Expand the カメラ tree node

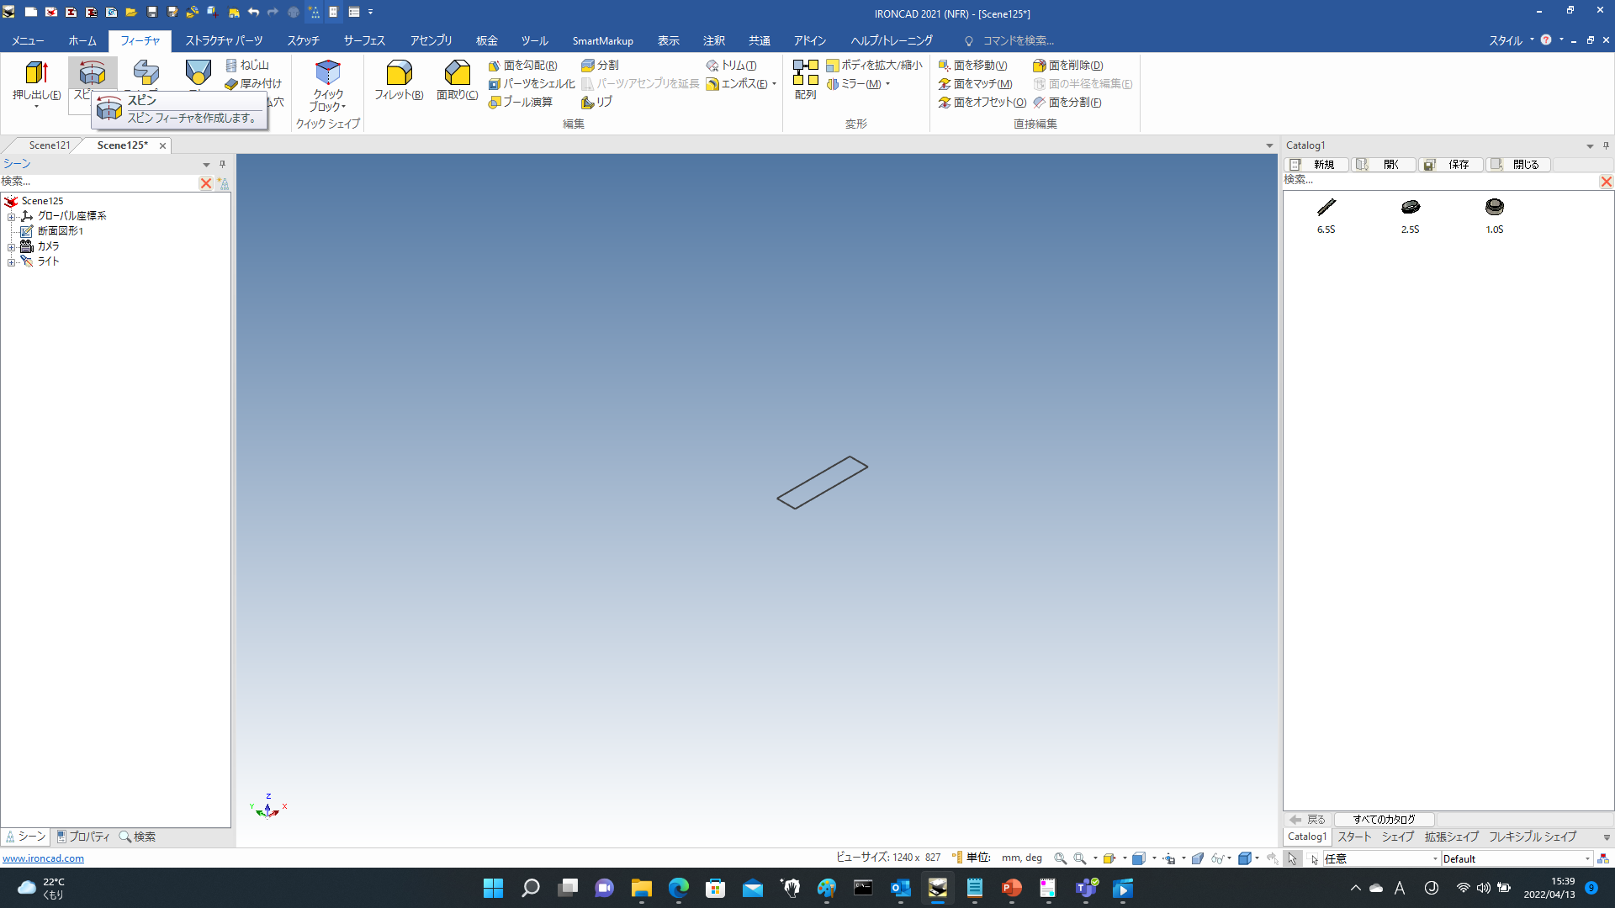click(12, 246)
